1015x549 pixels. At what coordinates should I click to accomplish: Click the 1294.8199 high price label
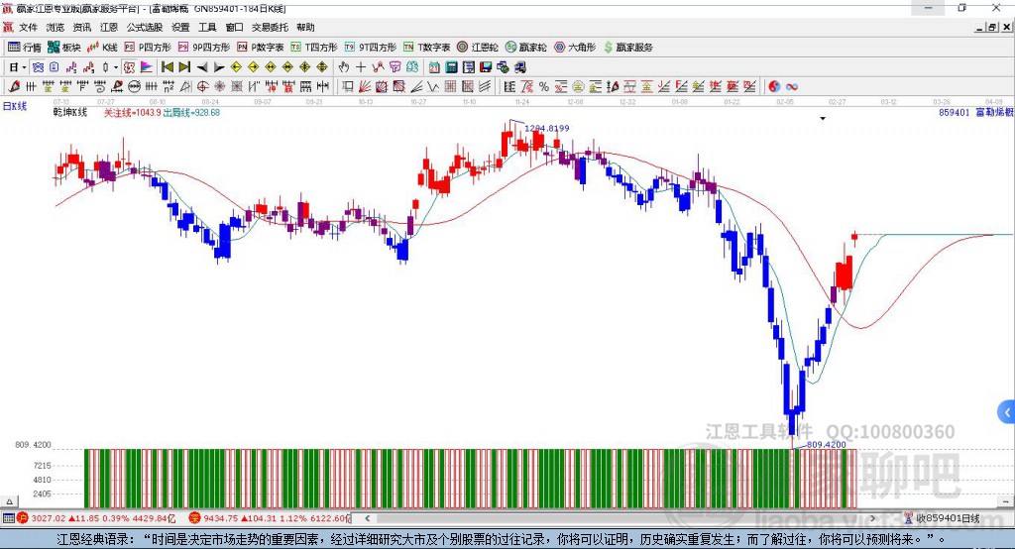click(x=547, y=128)
